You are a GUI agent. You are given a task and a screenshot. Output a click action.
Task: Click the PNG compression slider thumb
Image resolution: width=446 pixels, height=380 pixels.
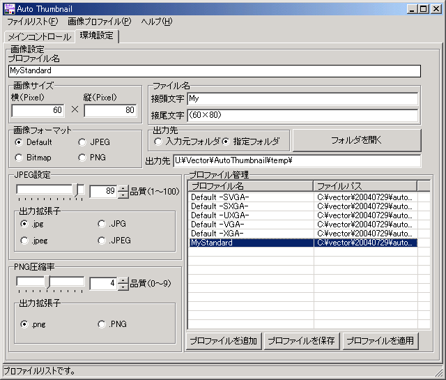pyautogui.click(x=47, y=283)
